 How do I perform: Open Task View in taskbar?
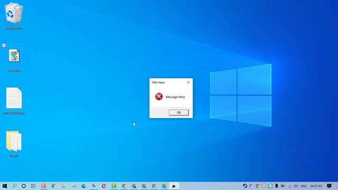(33, 186)
